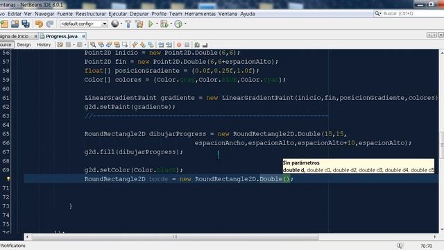Switch to the Design view
This screenshot has width=444, height=250.
[x=24, y=44]
